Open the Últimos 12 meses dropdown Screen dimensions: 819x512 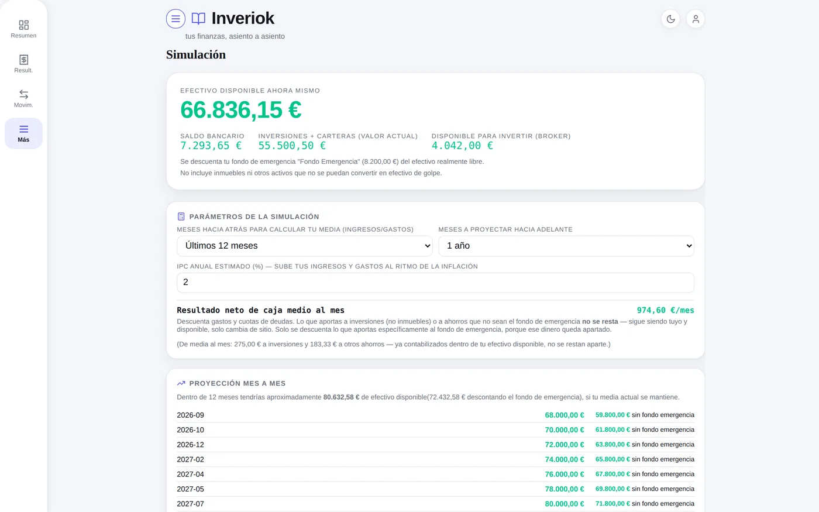tap(305, 246)
